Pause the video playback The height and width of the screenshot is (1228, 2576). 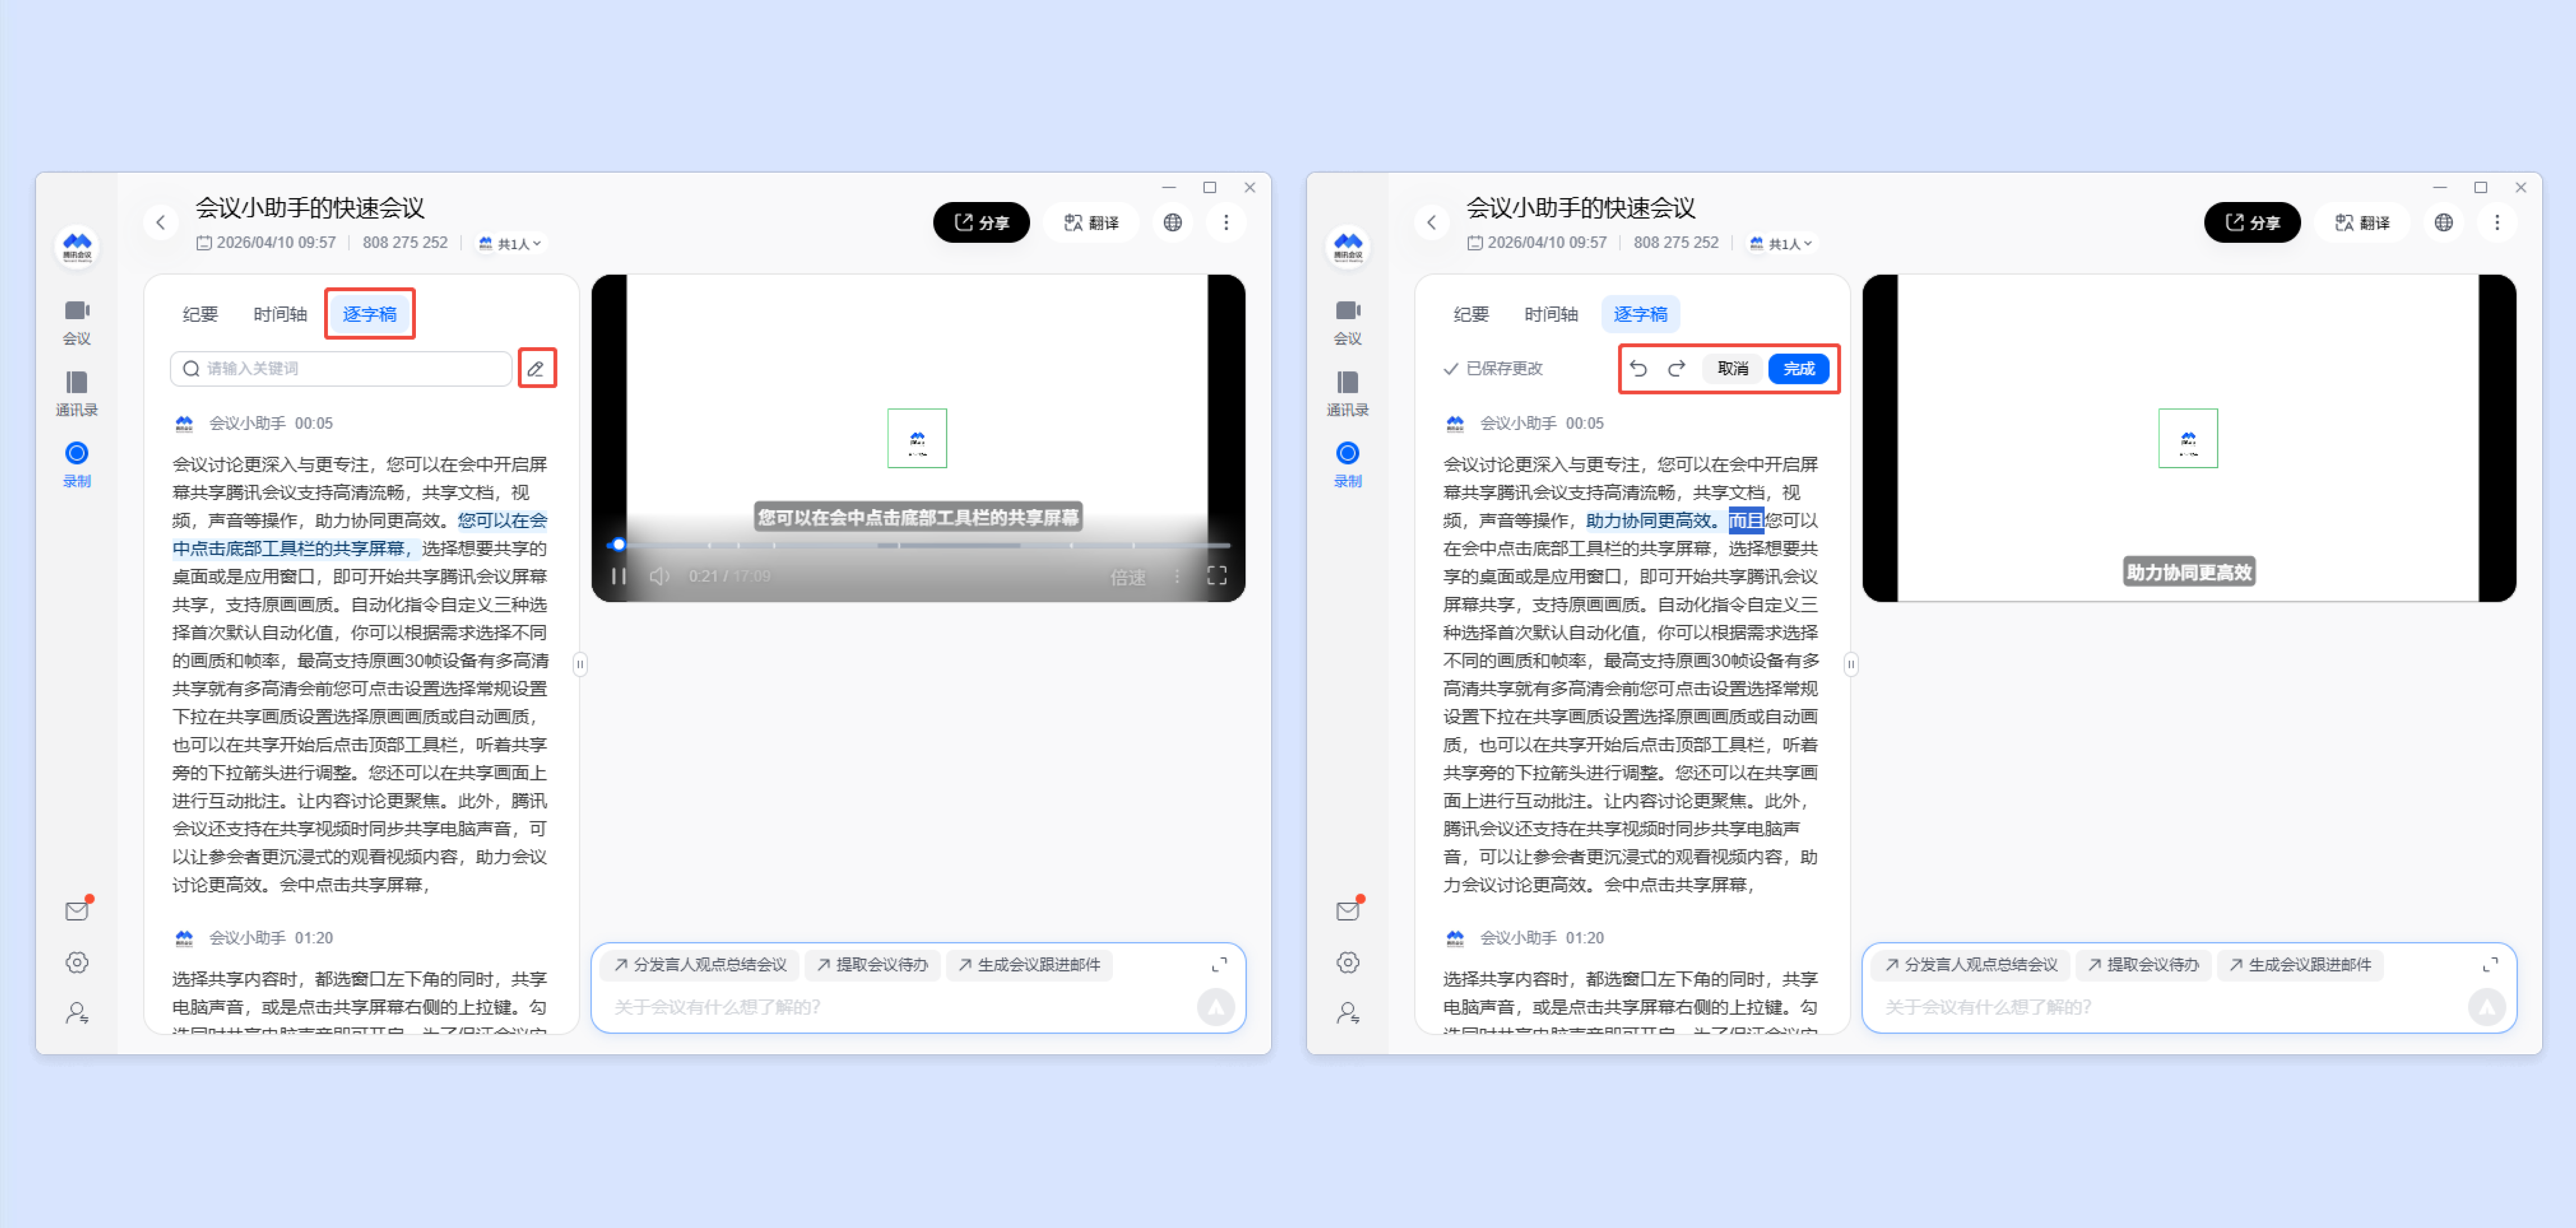(x=619, y=575)
